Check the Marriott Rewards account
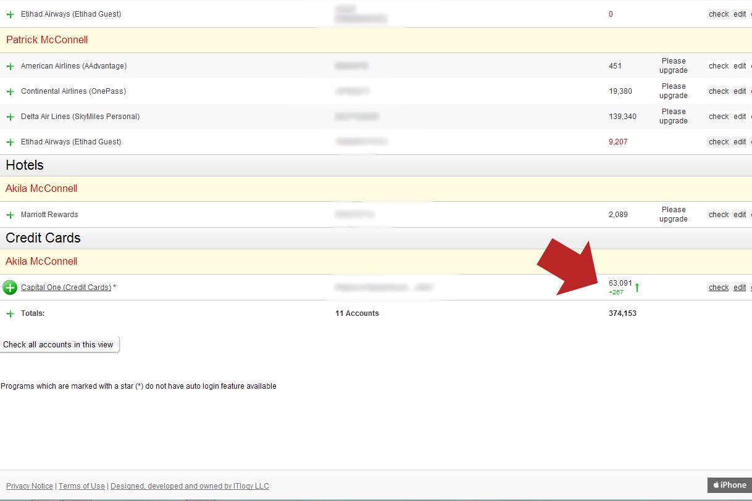This screenshot has height=501, width=752. tap(719, 215)
